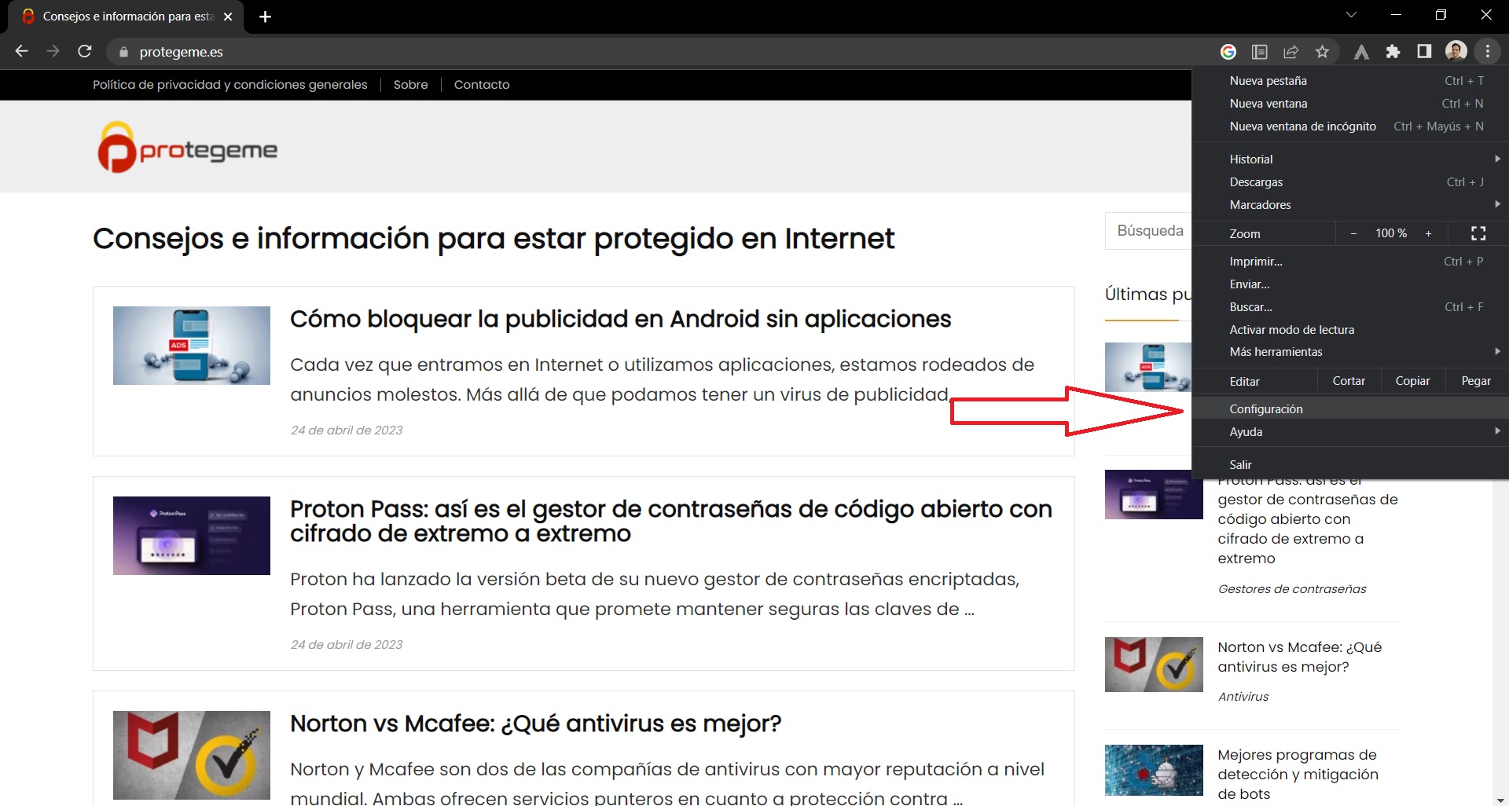Screen dimensions: 1509x806
Task: Click the Norton vs Mcafee main article thumbnail
Action: pyautogui.click(x=192, y=755)
